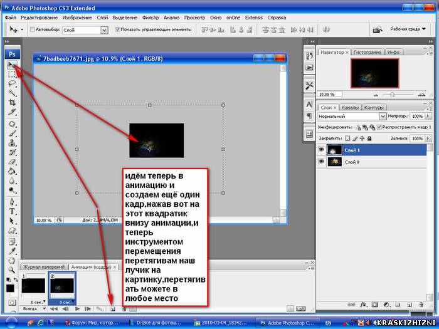Select the Lasso tool
The width and height of the screenshot is (439, 329).
pos(12,83)
